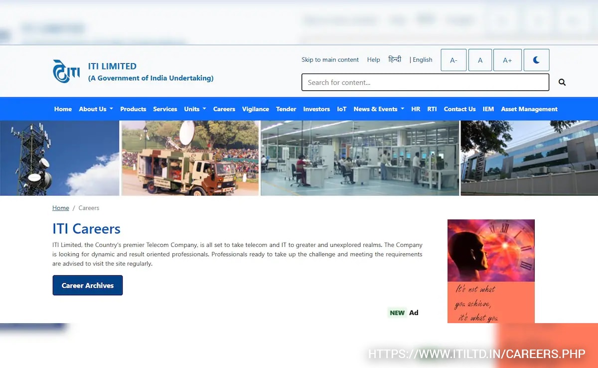The image size is (598, 368).
Task: Go to the Tender menu item
Action: (286, 109)
